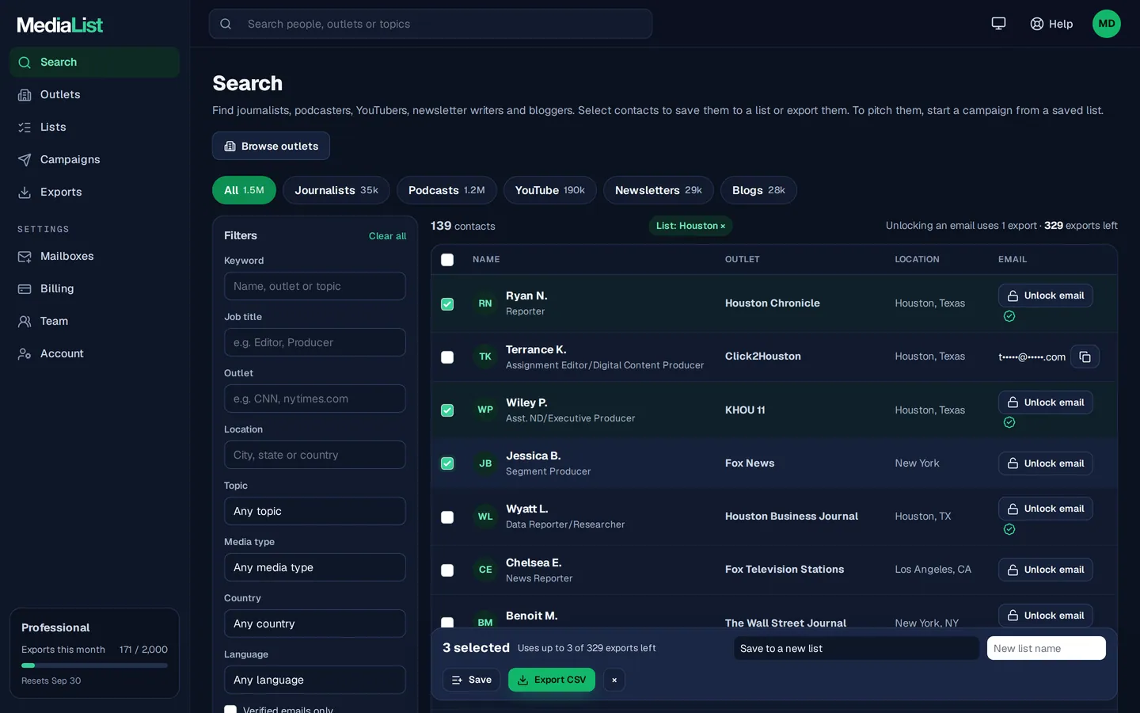The width and height of the screenshot is (1140, 713).
Task: Uncheck Jessica B.'s row checkbox
Action: [447, 463]
